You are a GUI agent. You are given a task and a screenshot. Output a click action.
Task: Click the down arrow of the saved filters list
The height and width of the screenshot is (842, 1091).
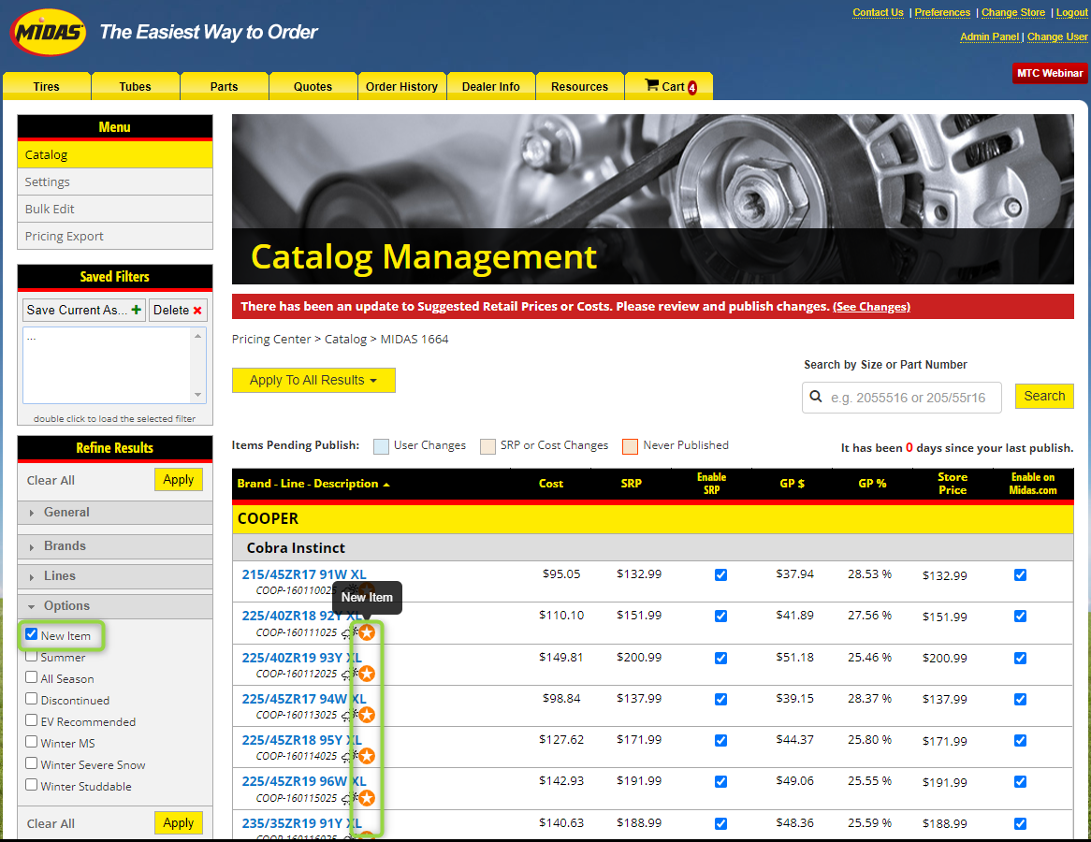point(198,395)
